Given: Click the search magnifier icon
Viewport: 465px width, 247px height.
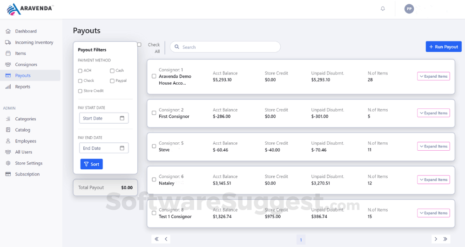Looking at the screenshot, I should (177, 47).
